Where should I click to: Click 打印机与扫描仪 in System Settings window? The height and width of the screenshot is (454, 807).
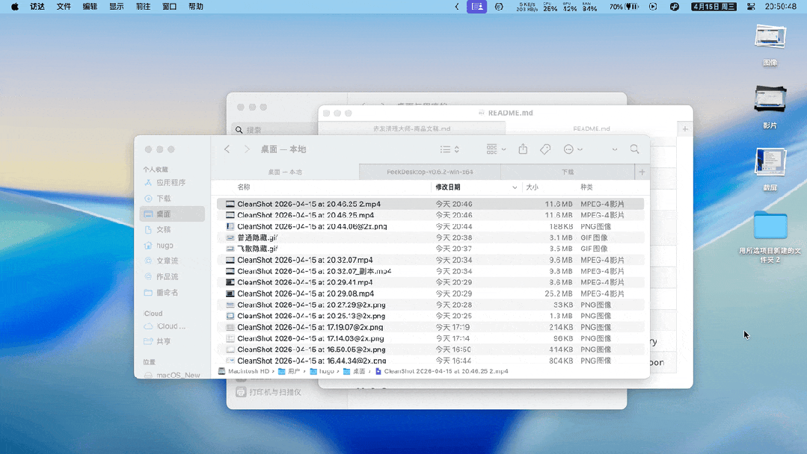pyautogui.click(x=270, y=392)
